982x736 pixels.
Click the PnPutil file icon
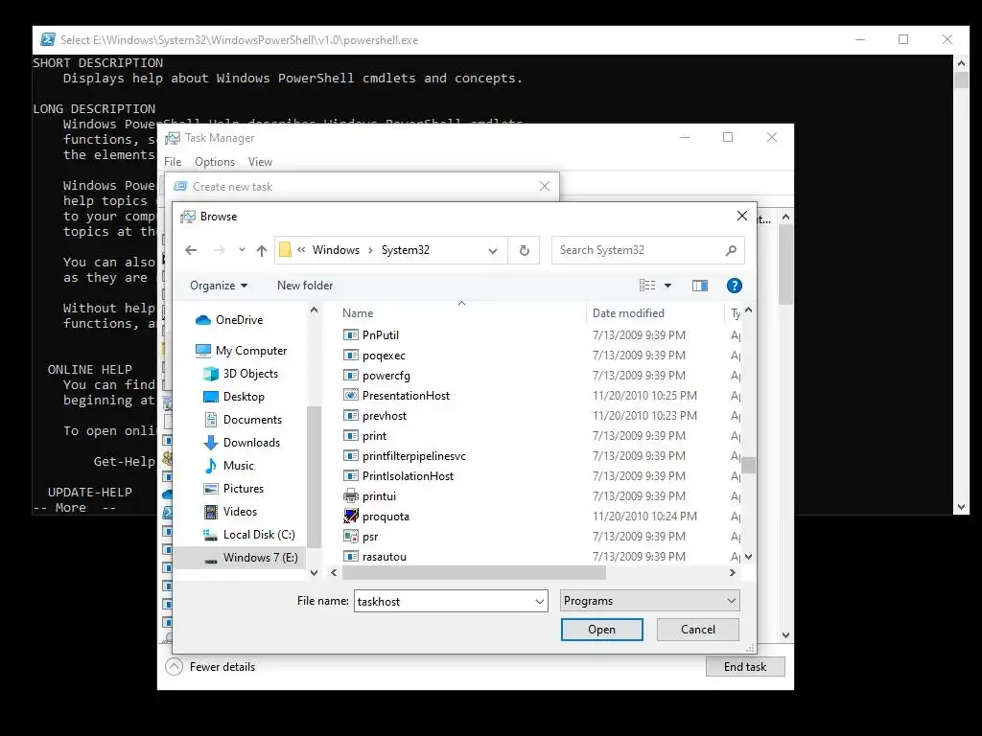351,334
